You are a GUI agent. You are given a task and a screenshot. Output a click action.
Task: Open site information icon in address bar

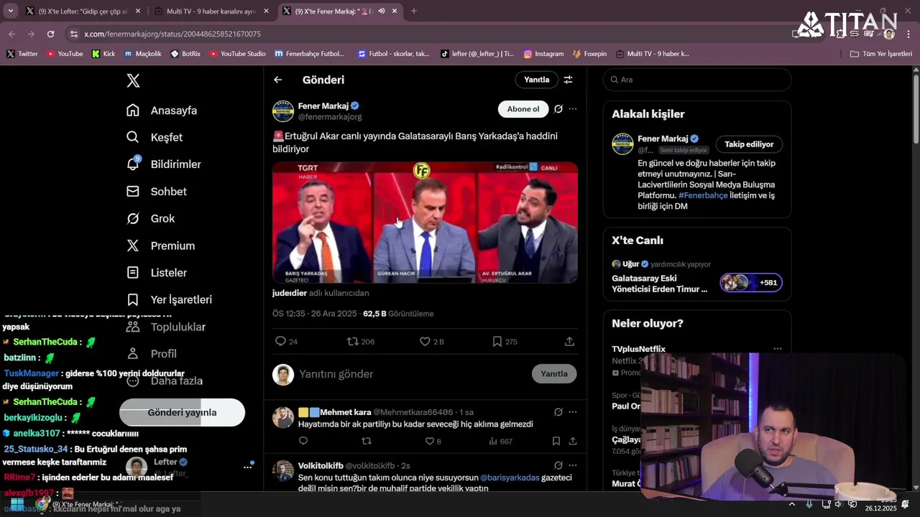click(x=73, y=34)
